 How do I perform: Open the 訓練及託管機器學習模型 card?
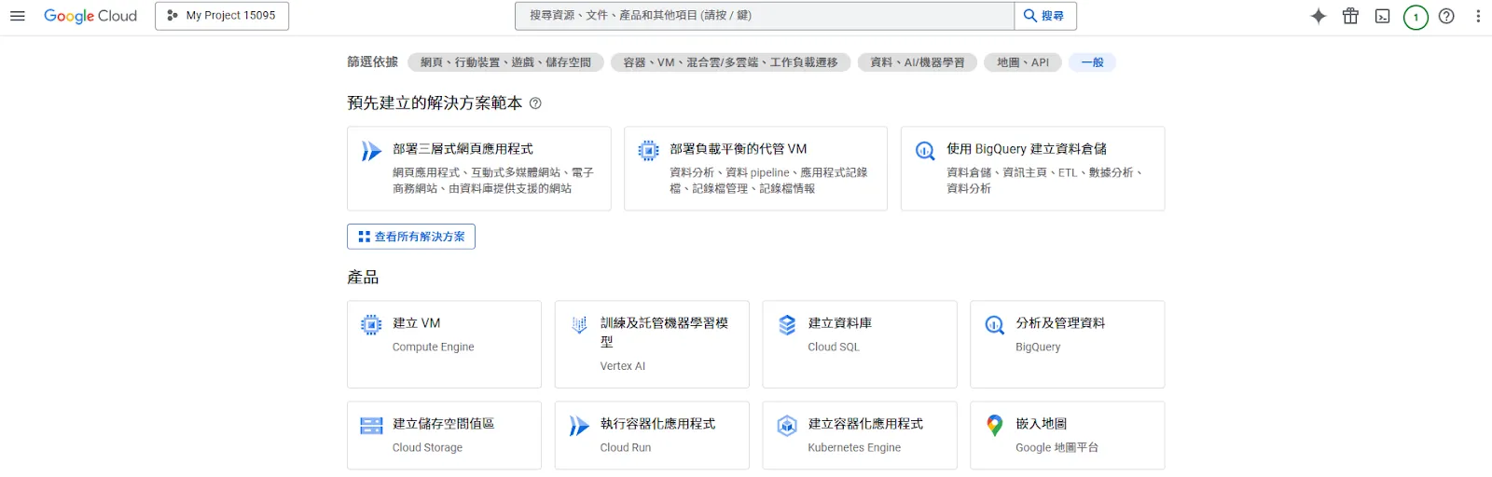(x=652, y=344)
